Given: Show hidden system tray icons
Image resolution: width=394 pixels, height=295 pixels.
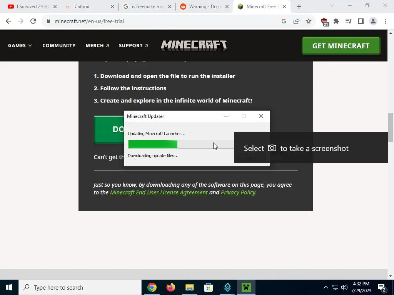Looking at the screenshot, I should point(326,287).
